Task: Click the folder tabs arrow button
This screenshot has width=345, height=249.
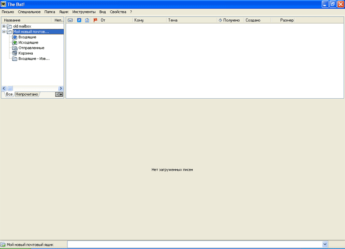Action: pos(59,94)
